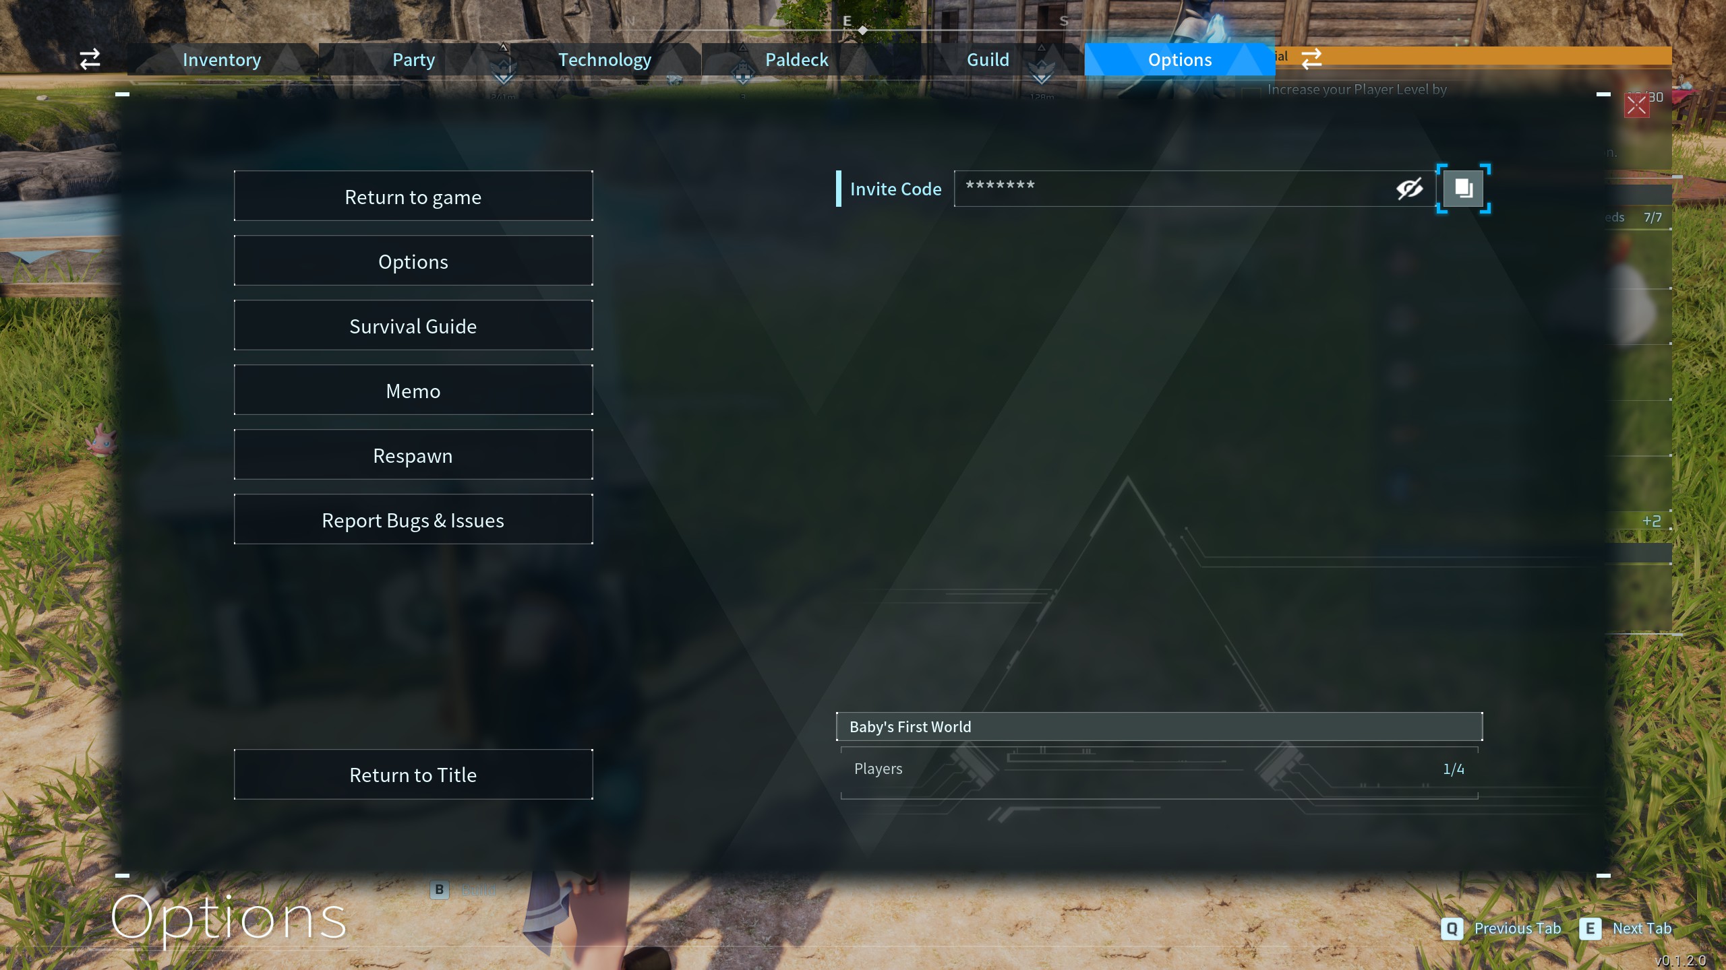
Task: Click the Return to Title button
Action: 413,773
